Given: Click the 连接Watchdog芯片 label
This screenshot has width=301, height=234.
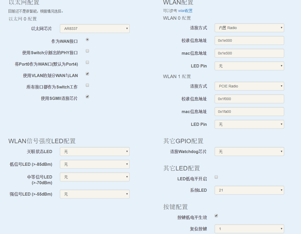Looking at the screenshot, I should coord(188,152).
